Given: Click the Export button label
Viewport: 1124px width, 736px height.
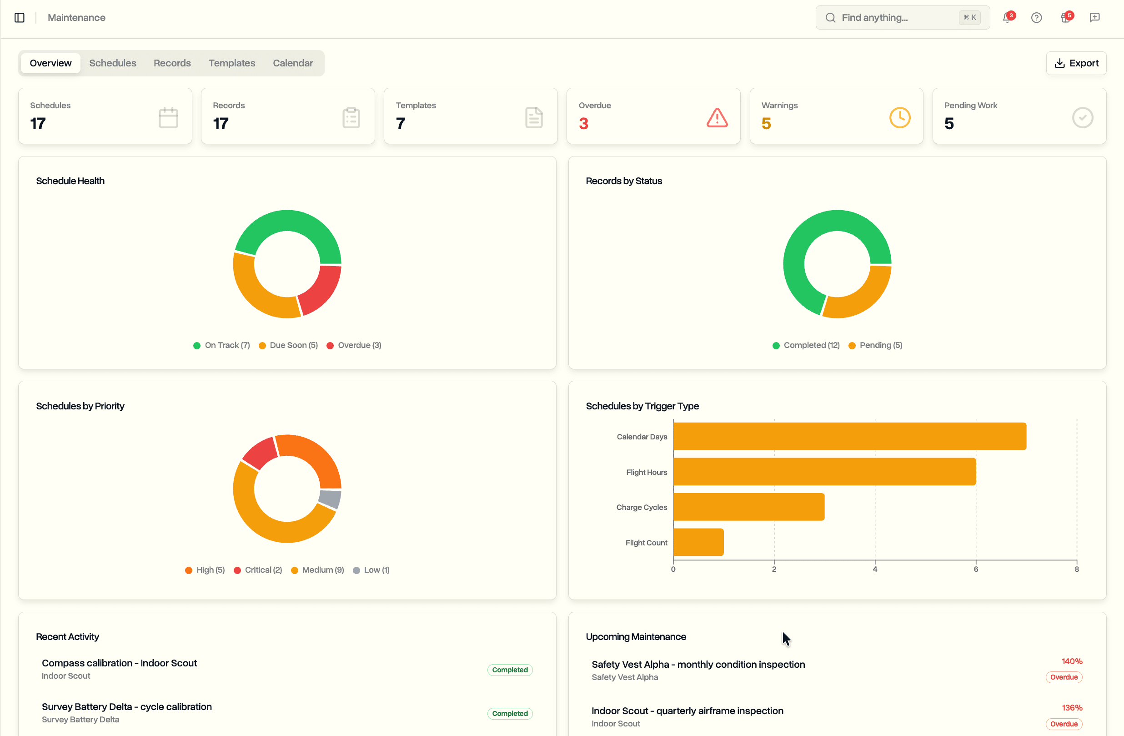Looking at the screenshot, I should (x=1084, y=63).
